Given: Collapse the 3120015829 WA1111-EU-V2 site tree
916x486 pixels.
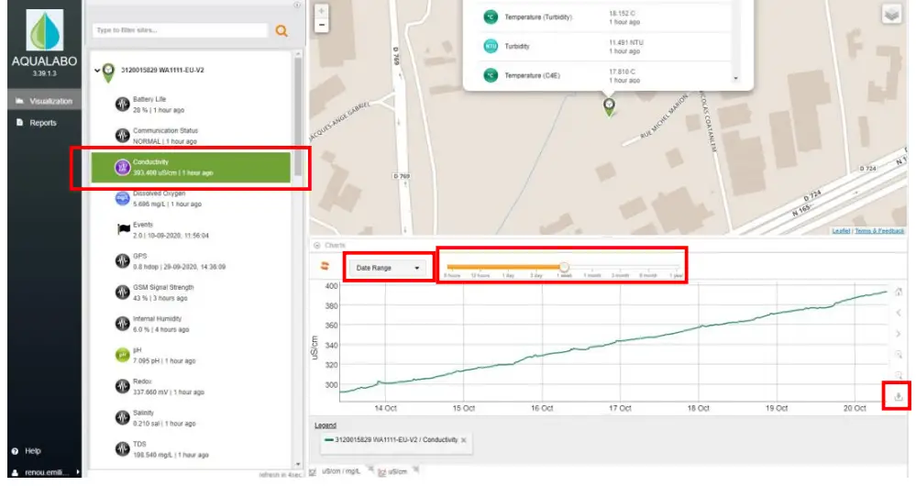Looking at the screenshot, I should point(97,71).
